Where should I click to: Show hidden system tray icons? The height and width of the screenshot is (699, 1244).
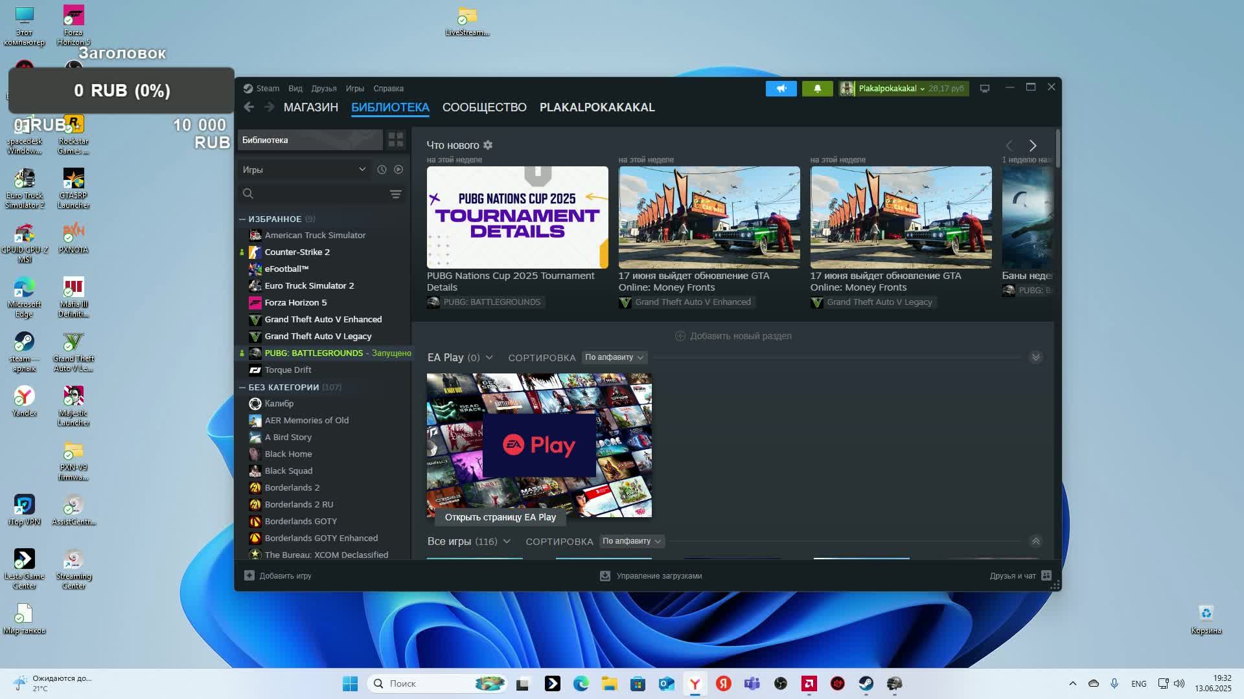[1073, 683]
